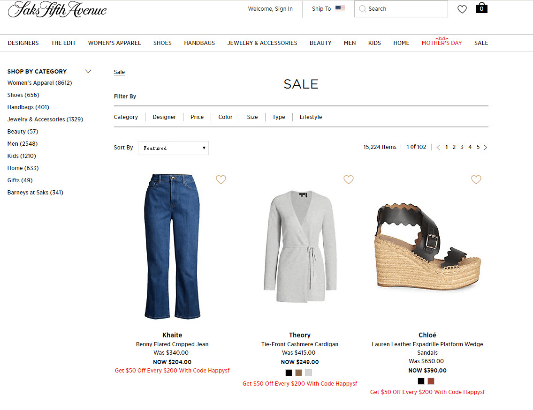
Task: Expand the Category filter
Action: pyautogui.click(x=126, y=117)
